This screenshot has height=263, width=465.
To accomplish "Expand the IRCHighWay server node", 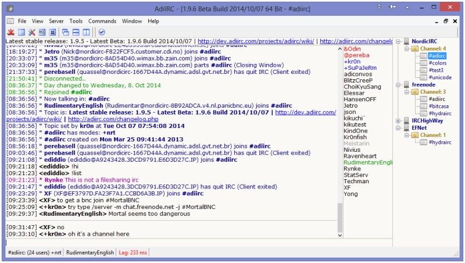I will pos(398,121).
